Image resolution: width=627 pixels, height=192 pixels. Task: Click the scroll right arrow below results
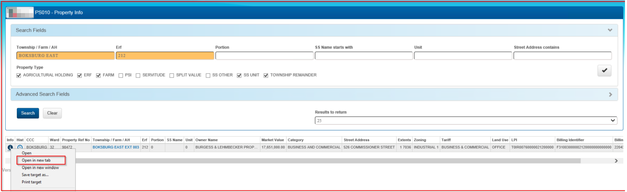click(616, 161)
